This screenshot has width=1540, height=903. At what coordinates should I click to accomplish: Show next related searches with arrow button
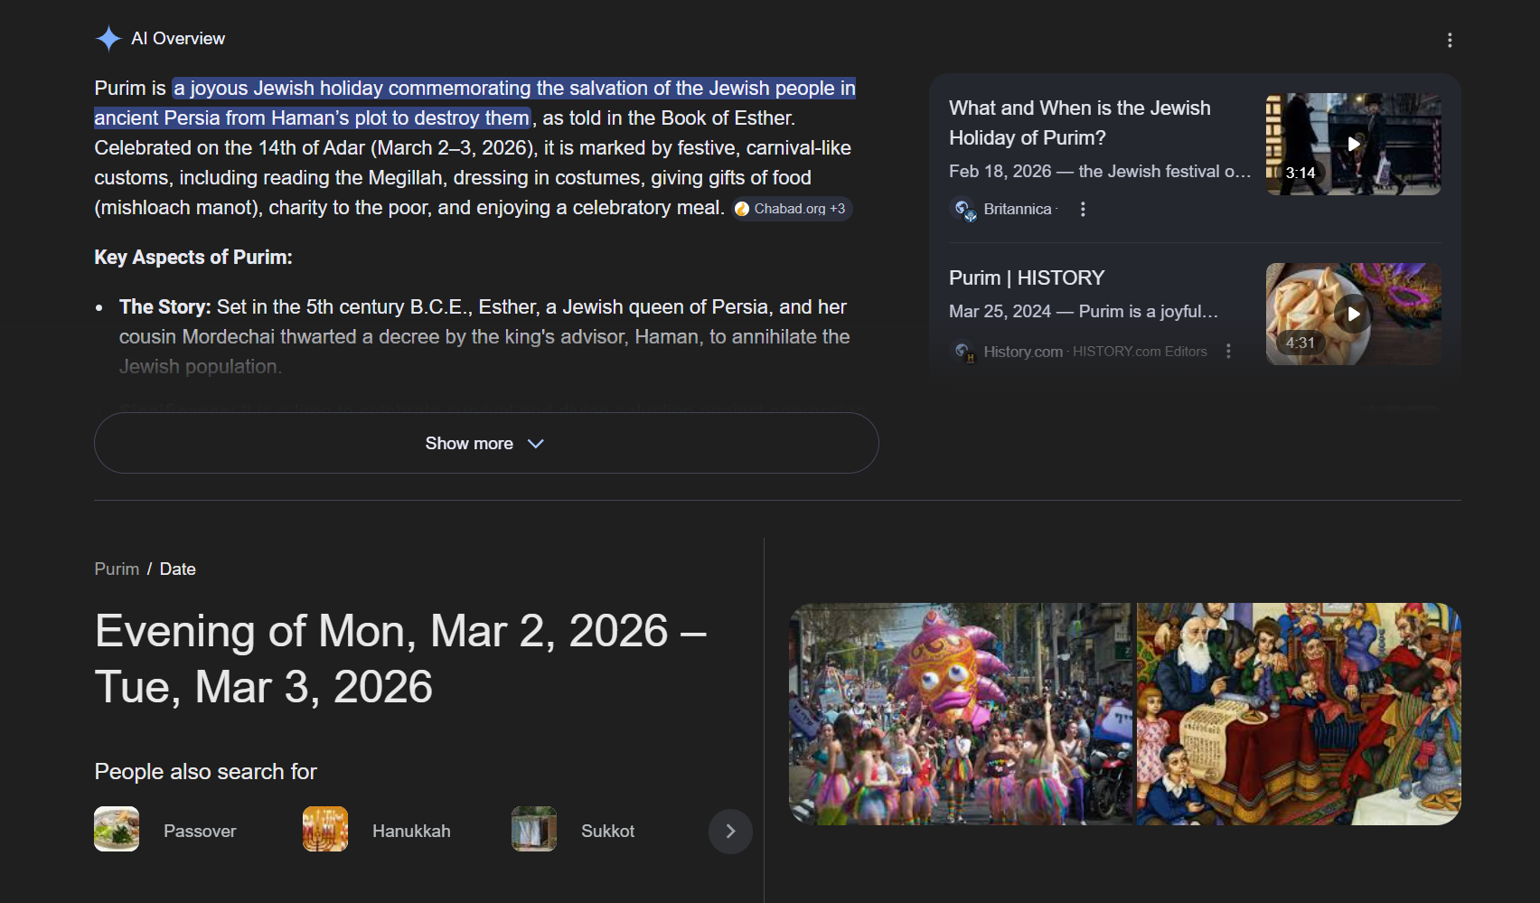point(730,832)
